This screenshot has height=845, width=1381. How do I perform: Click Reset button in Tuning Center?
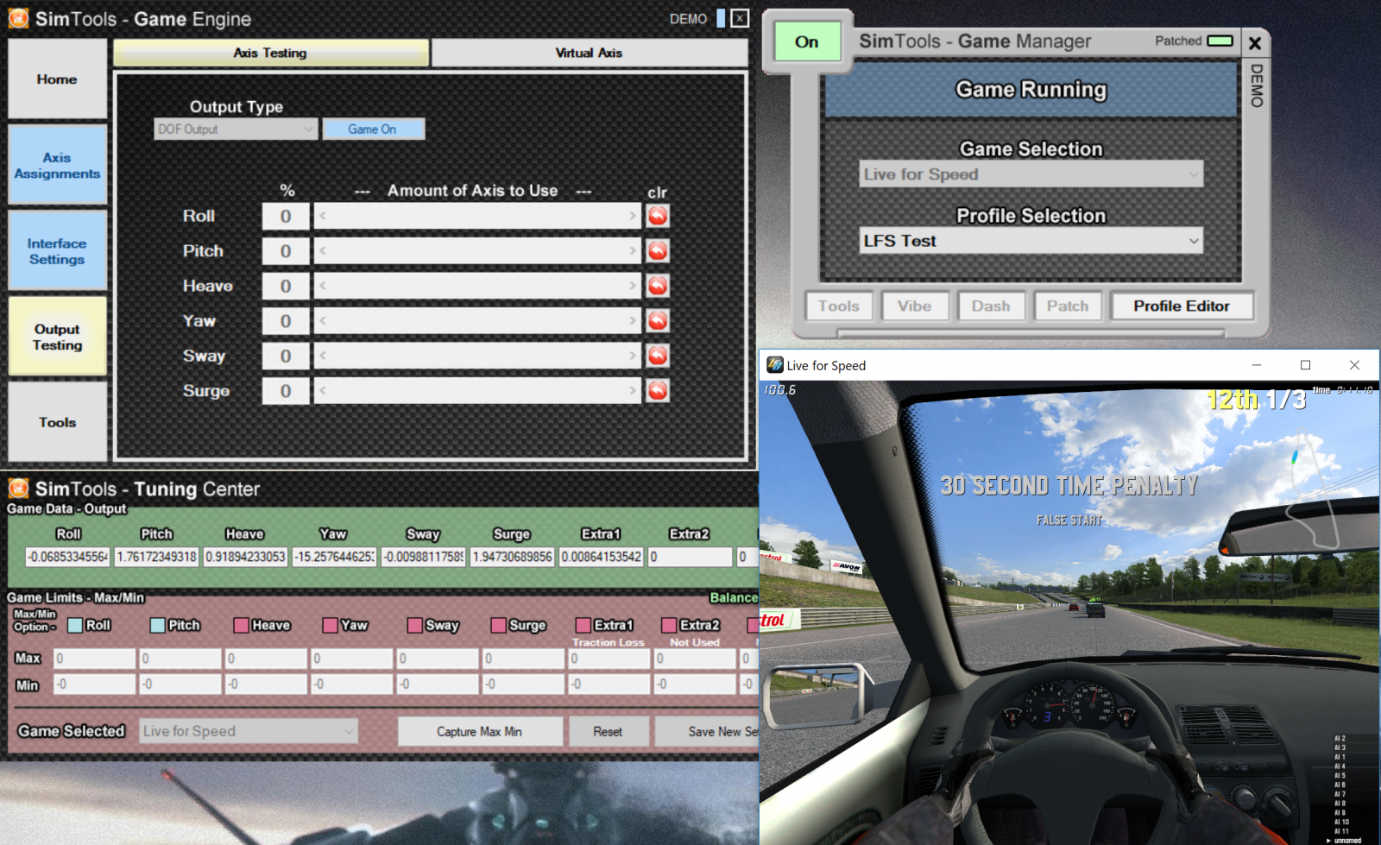point(608,731)
